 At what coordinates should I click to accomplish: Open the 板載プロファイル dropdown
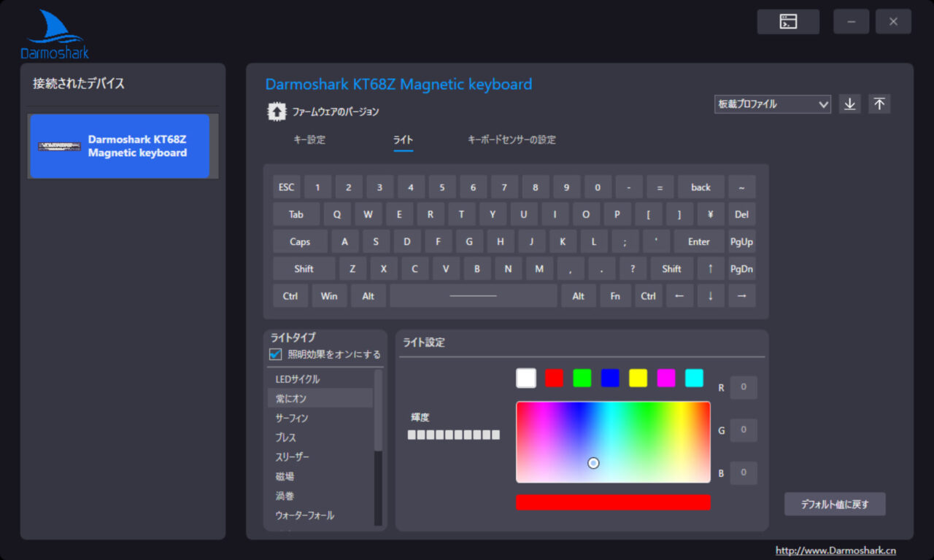pyautogui.click(x=773, y=104)
